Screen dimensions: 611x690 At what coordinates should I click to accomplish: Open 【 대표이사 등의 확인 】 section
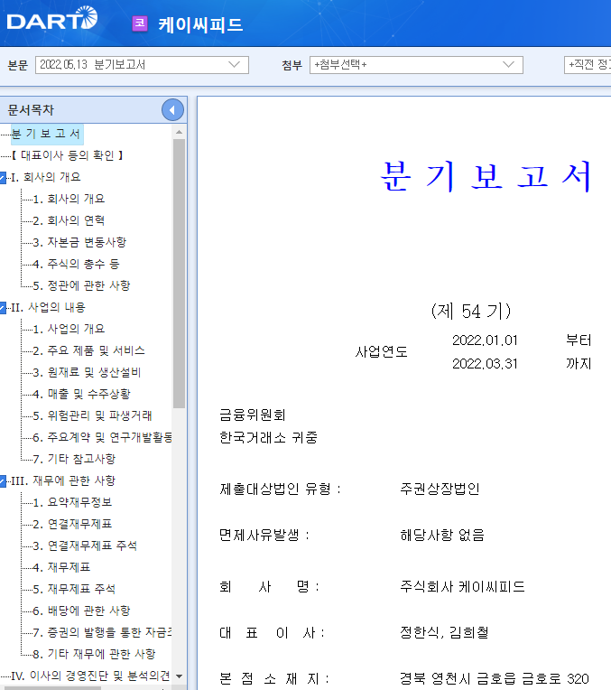click(x=67, y=155)
